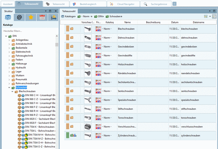Image resolution: width=218 pixels, height=149 pixels.
Task: Click the folder arrow import icon
Action: coord(53,17)
